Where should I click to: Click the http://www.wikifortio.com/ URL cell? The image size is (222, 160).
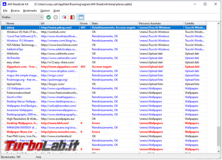(x=59, y=54)
